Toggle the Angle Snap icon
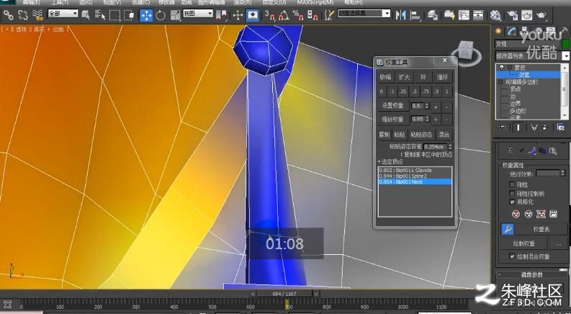 284,15
